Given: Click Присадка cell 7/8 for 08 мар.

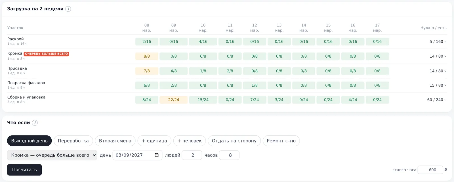Looking at the screenshot, I should click(x=147, y=71).
